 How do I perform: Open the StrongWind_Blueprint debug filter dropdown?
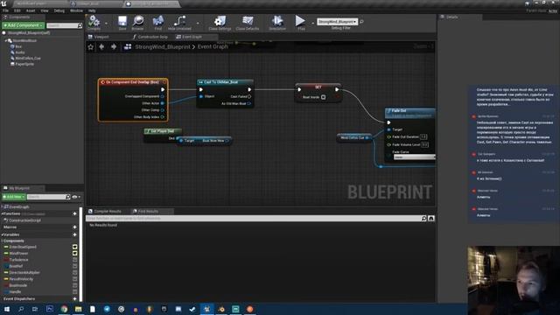pyautogui.click(x=337, y=22)
